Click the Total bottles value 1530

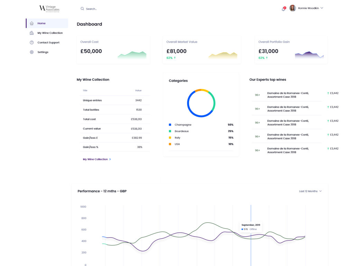[x=139, y=110]
